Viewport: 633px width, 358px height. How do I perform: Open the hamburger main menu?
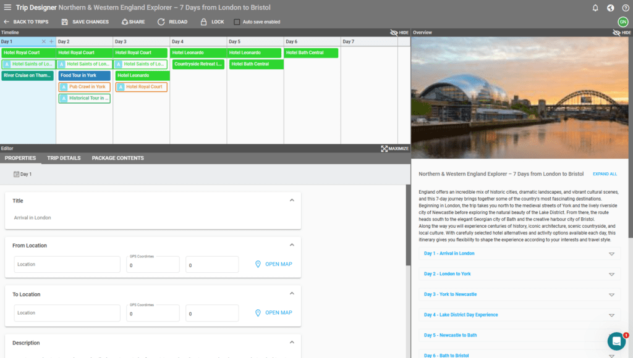click(7, 7)
